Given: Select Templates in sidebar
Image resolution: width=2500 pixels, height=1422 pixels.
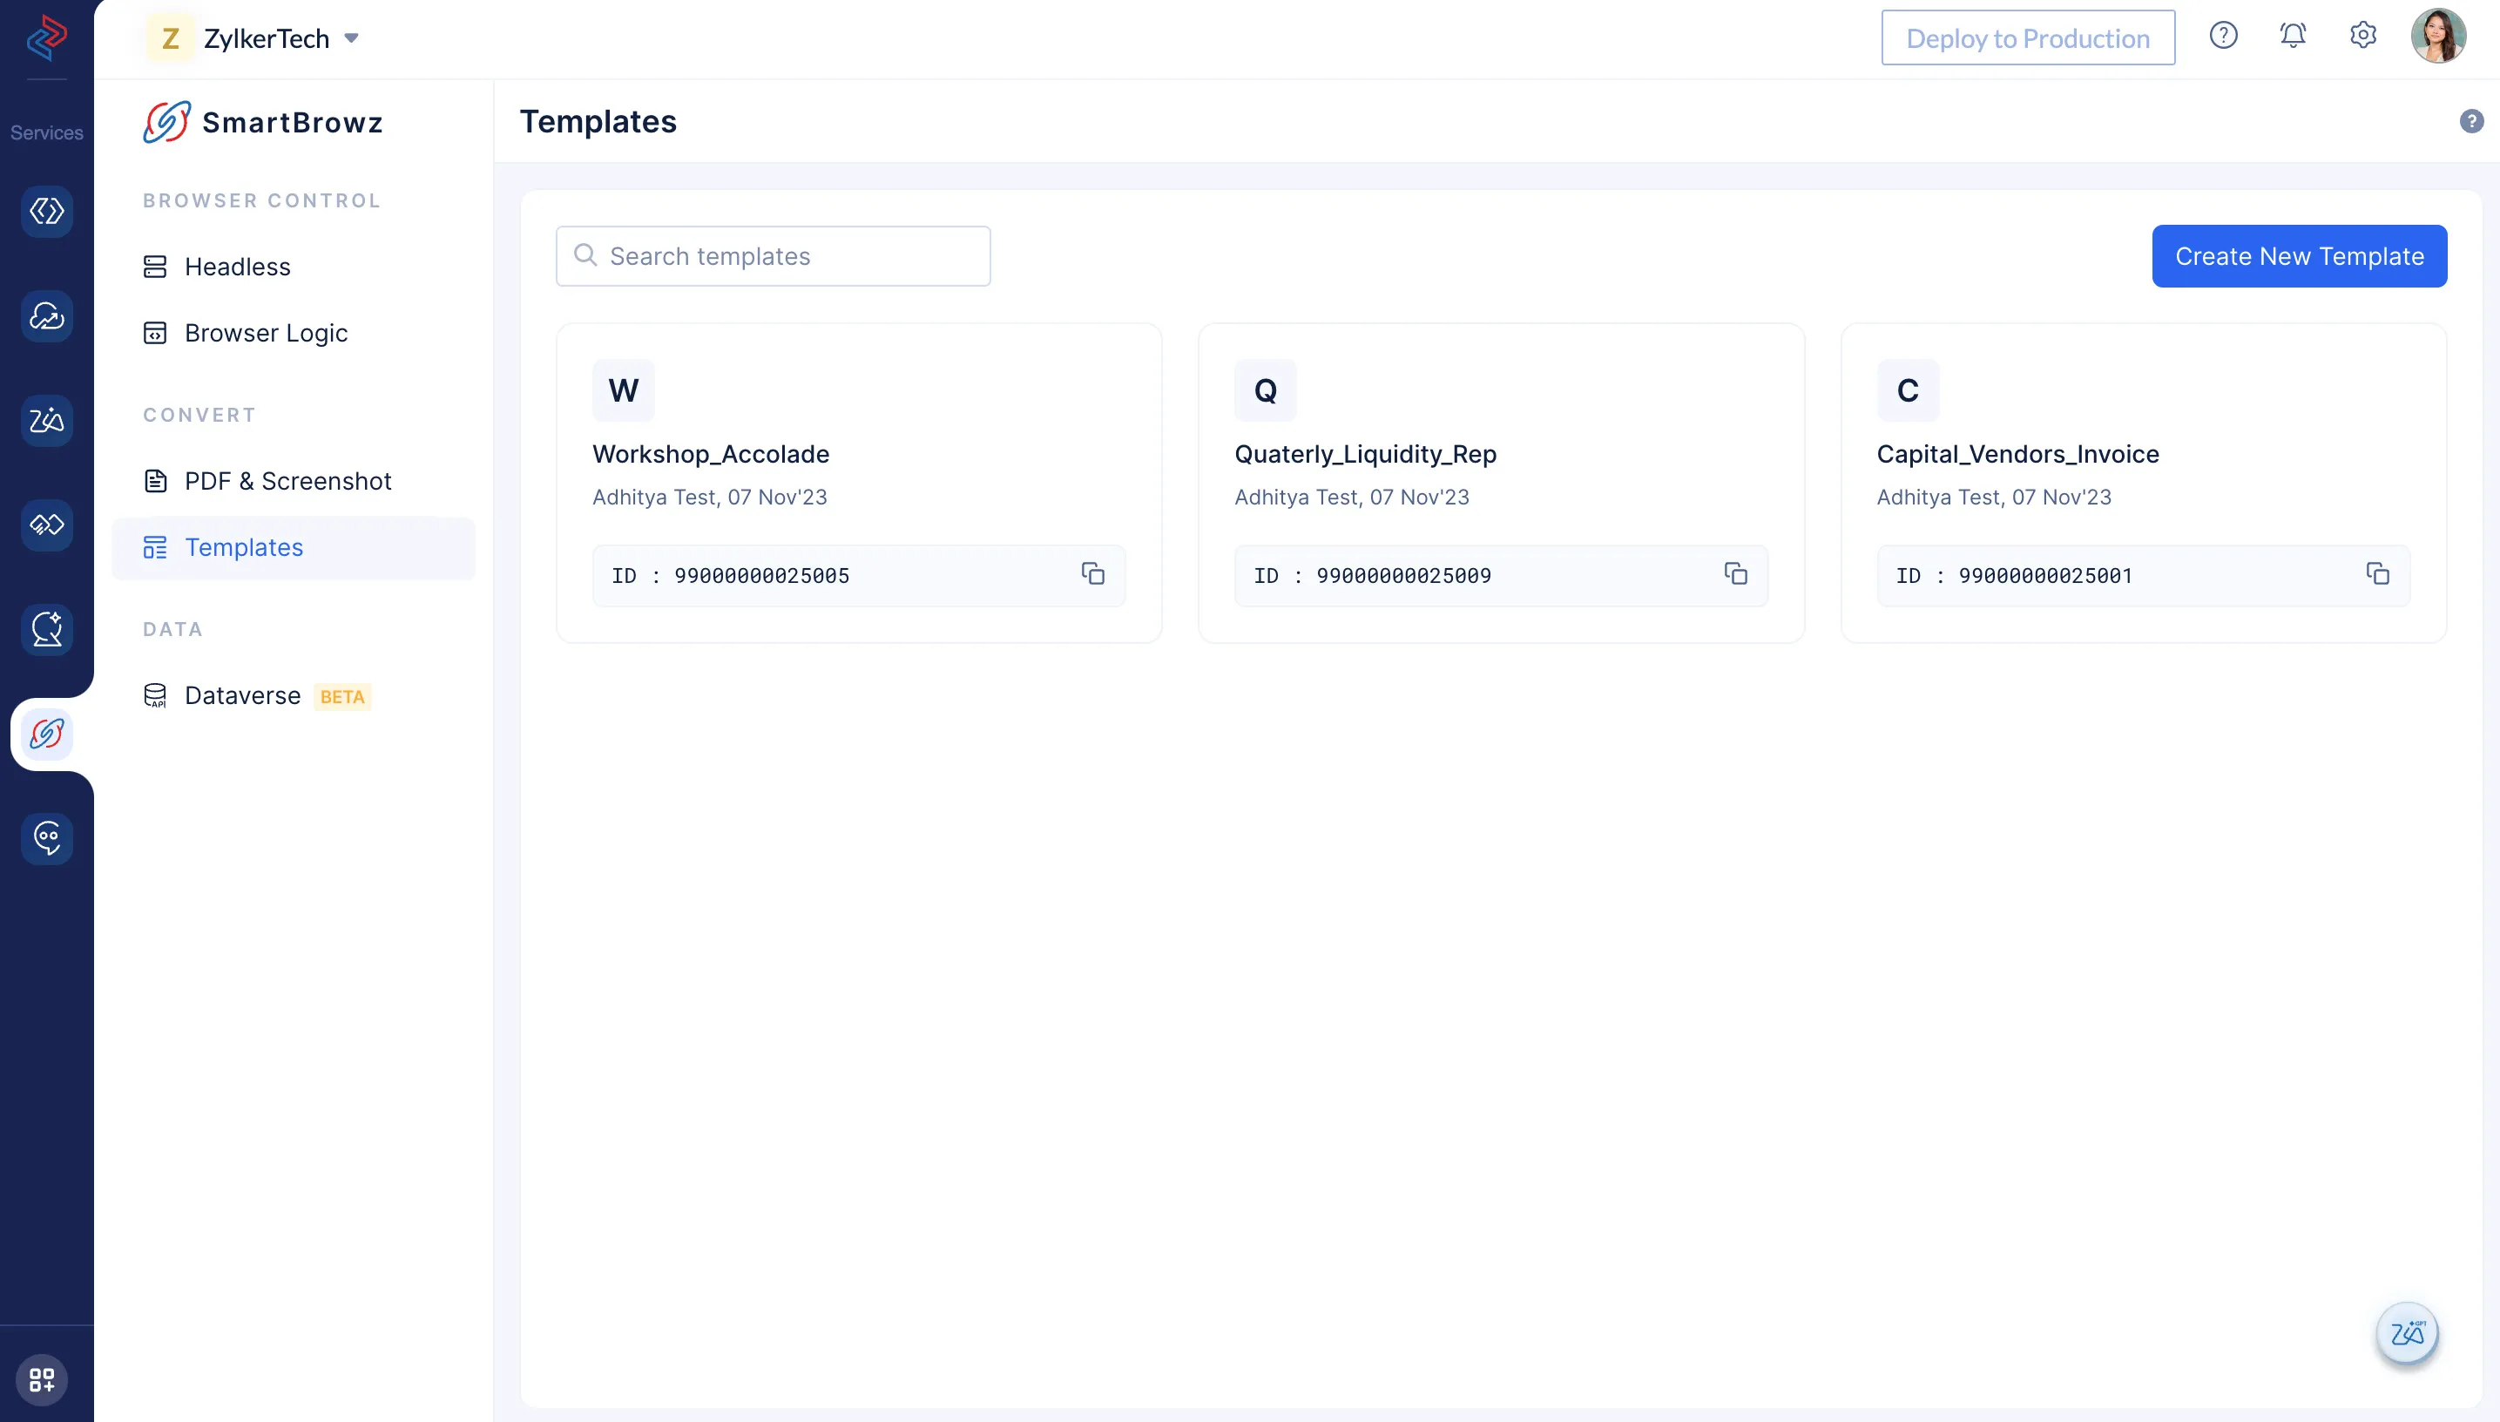Looking at the screenshot, I should [x=293, y=547].
